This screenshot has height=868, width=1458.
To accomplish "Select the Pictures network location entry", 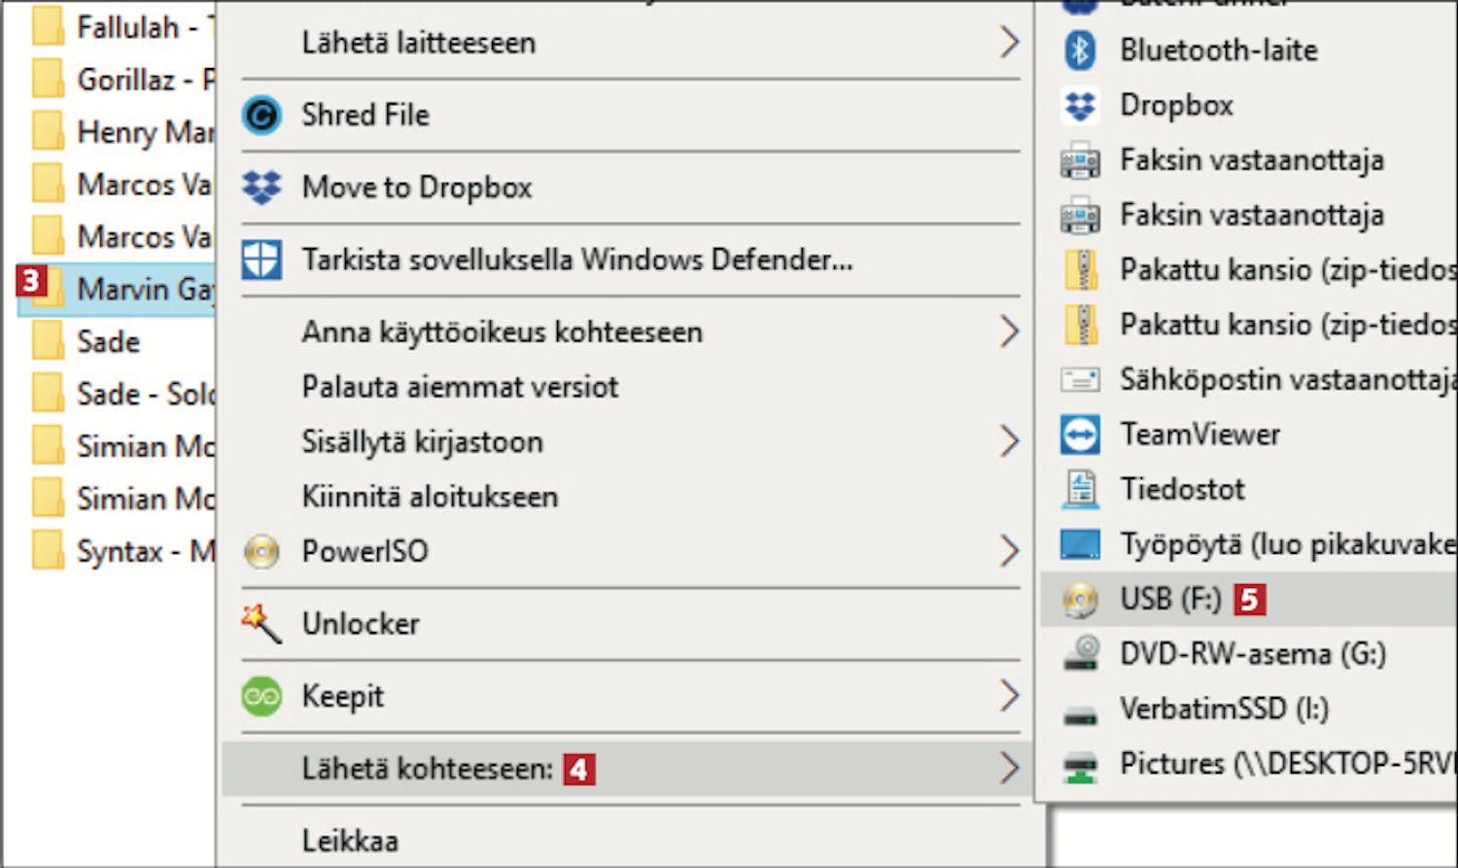I will 1248,764.
